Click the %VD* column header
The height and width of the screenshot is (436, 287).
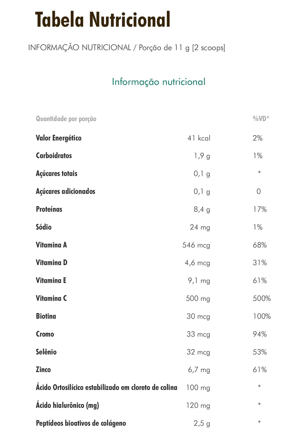261,118
